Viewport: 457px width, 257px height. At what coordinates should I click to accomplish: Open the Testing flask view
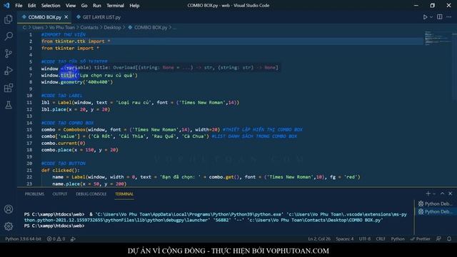tap(9, 105)
